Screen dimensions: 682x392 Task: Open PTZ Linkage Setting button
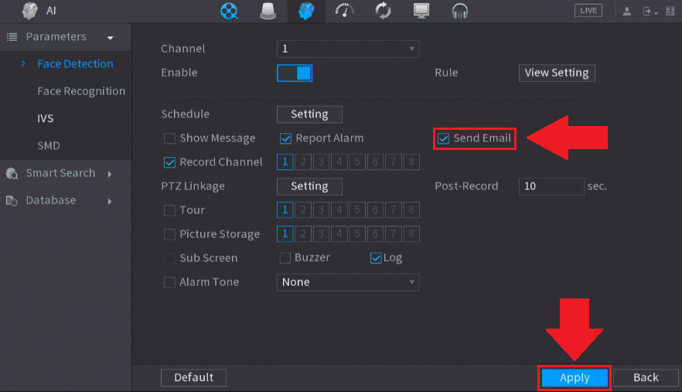[309, 186]
